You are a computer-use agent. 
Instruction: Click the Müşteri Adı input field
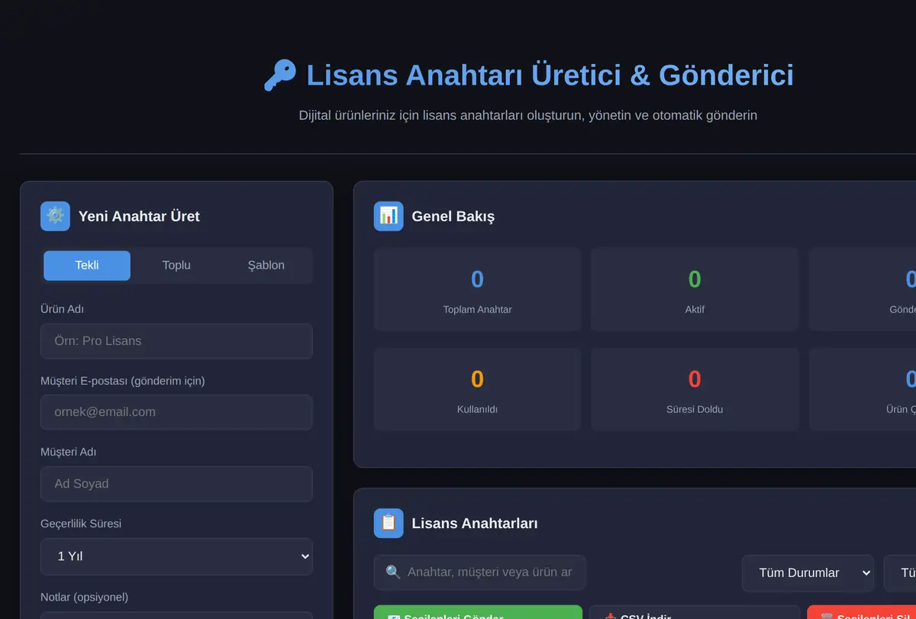click(x=176, y=484)
